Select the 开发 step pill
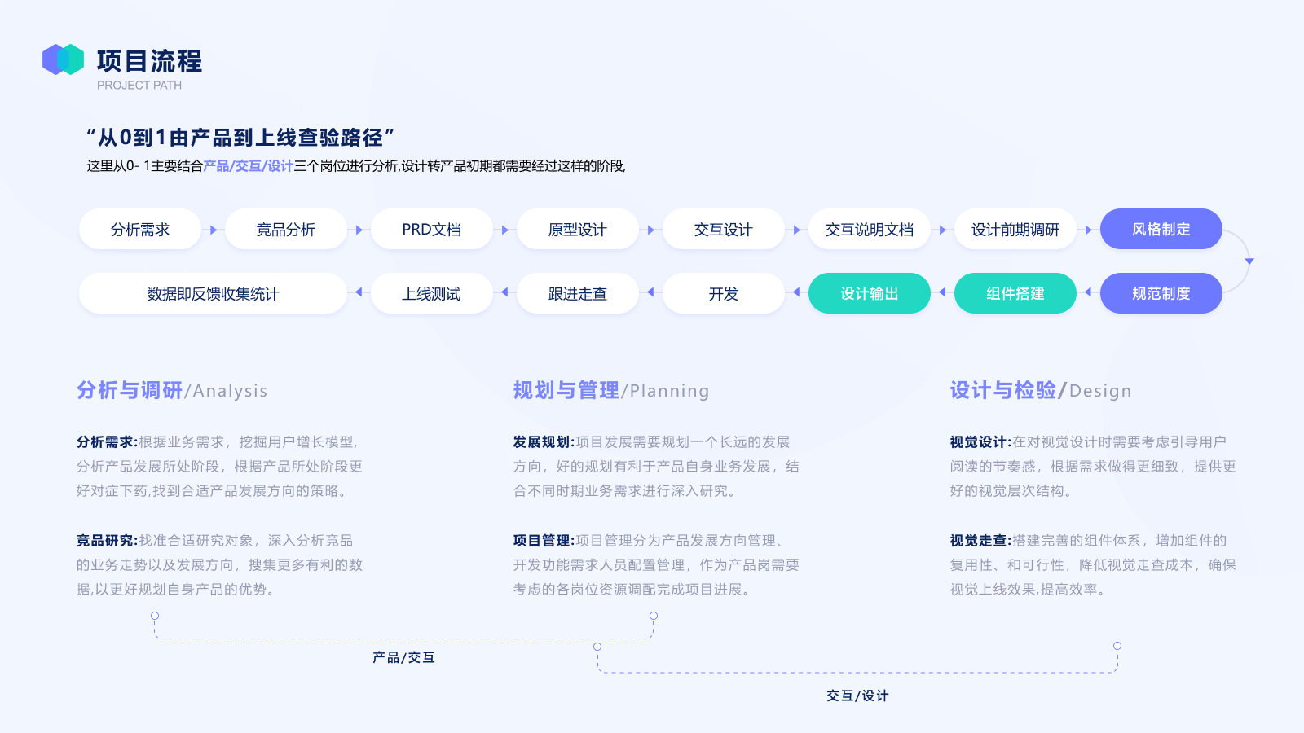 point(724,293)
